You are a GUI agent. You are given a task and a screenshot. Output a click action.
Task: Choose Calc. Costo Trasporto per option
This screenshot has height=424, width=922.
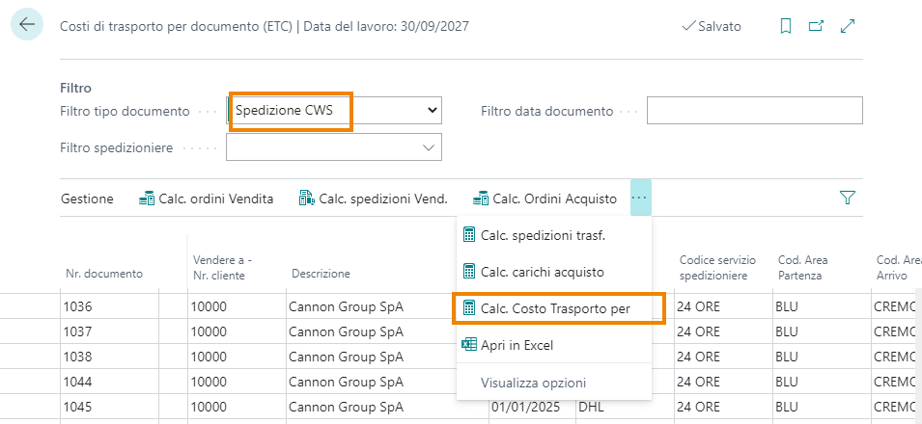point(558,307)
